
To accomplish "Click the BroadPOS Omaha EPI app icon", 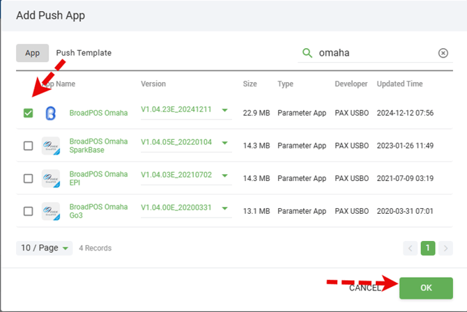I will tap(50, 178).
